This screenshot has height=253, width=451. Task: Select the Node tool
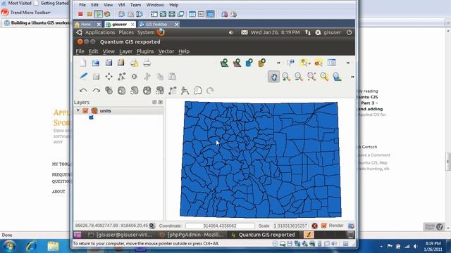tap(121, 77)
